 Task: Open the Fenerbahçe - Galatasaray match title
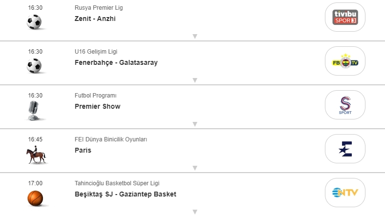[116, 62]
